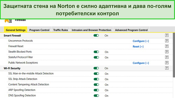This screenshot has height=98, width=175.
Task: Toggle Stealth Blocked Ports switch
Action: pyautogui.click(x=96, y=52)
